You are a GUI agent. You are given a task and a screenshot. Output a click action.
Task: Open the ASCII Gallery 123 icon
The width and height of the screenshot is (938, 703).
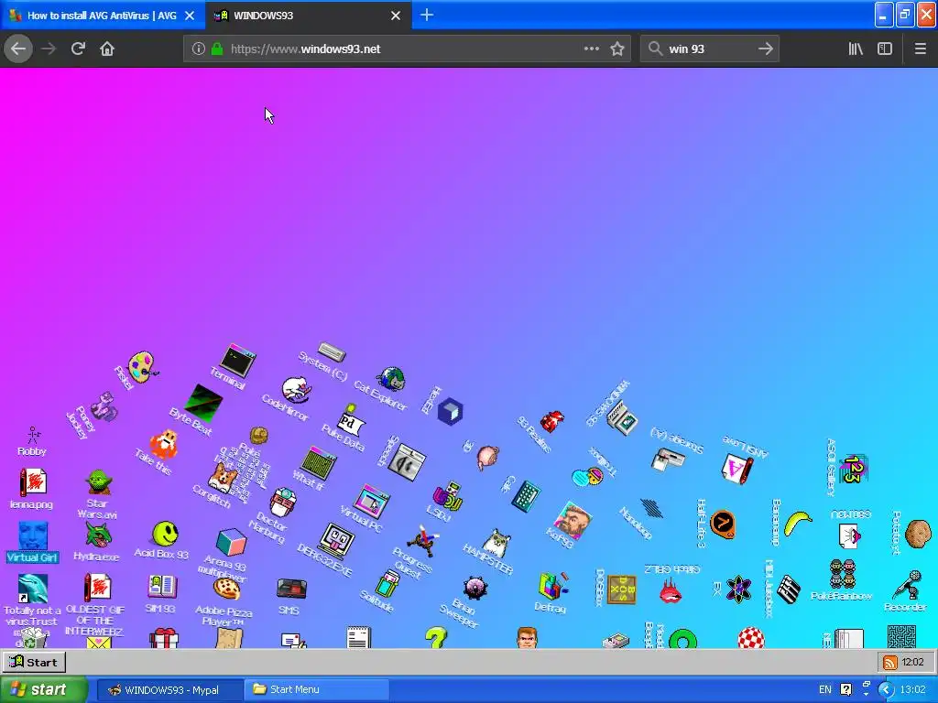pos(853,469)
